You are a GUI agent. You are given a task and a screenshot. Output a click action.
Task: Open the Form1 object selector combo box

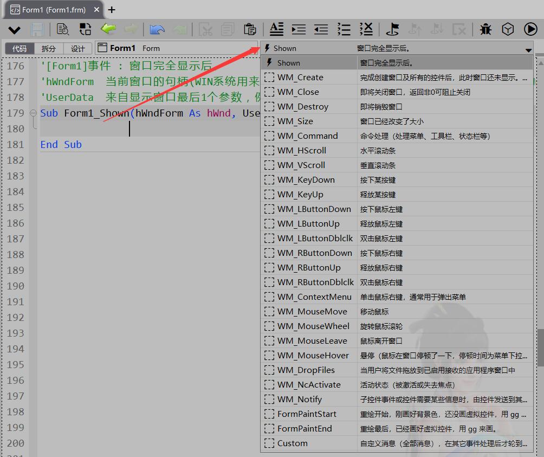[x=176, y=48]
